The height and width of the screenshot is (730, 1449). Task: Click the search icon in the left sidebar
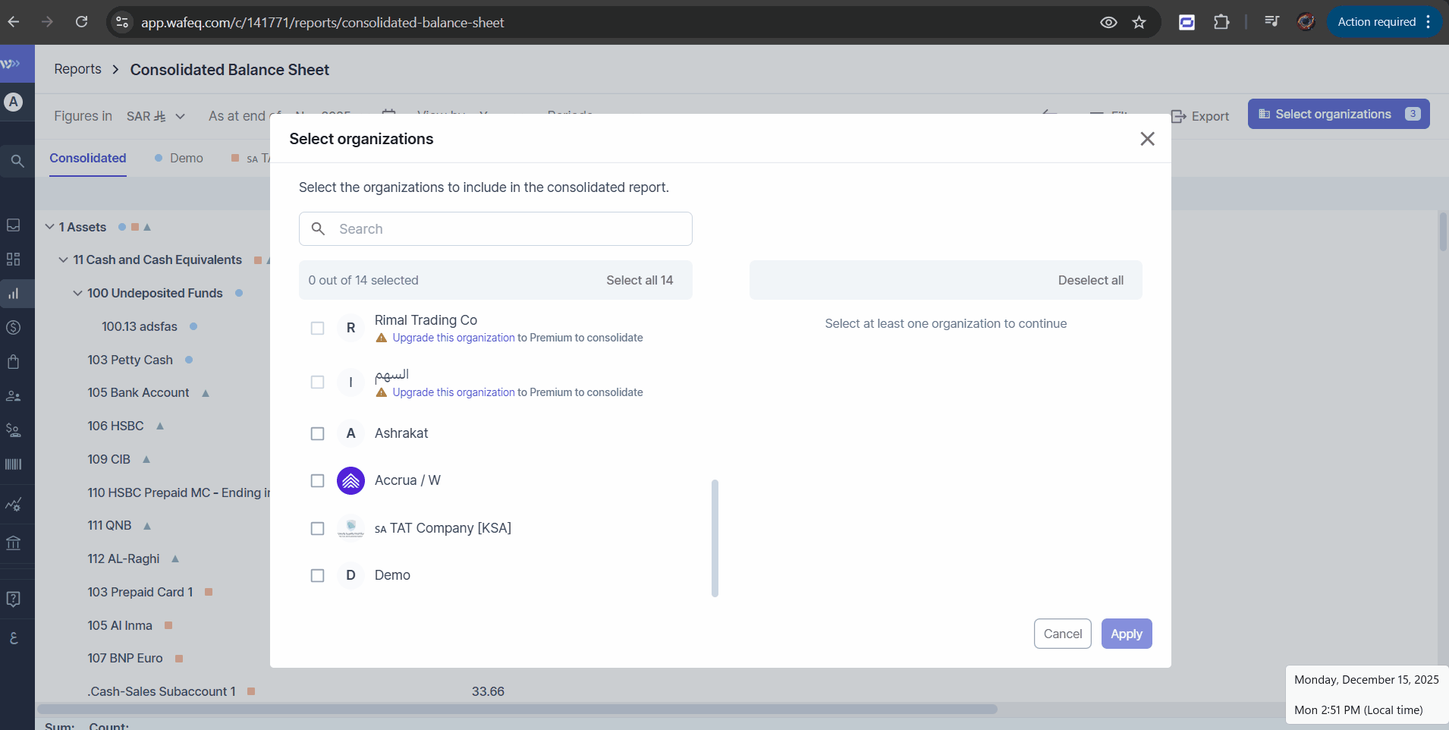[17, 161]
